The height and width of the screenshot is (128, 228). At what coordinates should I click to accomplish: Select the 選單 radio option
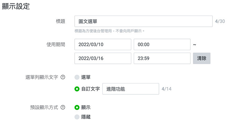click(77, 77)
